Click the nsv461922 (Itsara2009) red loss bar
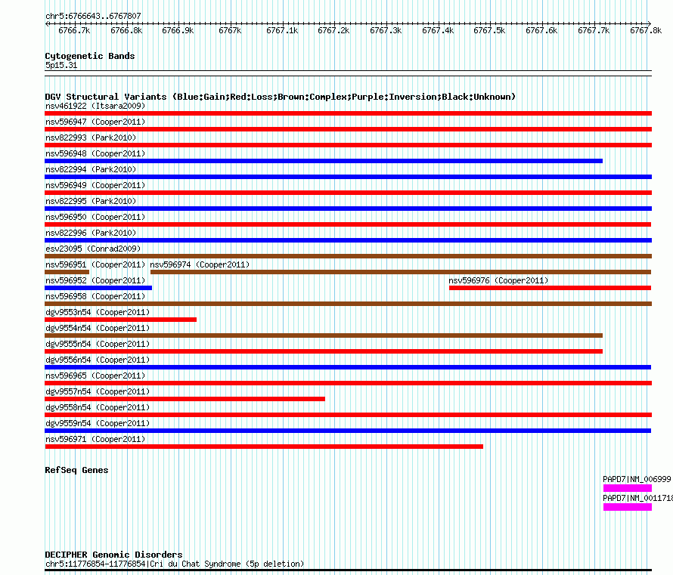Image resolution: width=673 pixels, height=575 pixels. 348,113
